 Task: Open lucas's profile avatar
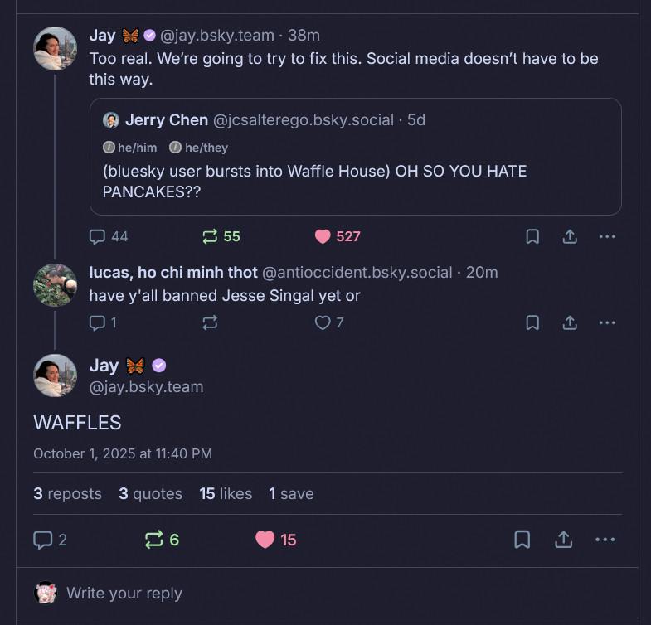55,285
